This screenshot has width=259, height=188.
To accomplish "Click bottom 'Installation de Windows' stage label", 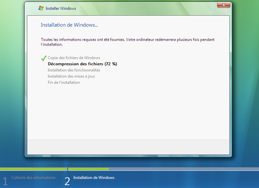I will [94, 178].
